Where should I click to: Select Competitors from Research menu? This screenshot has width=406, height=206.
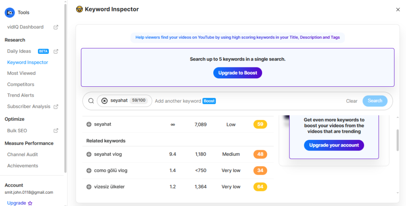[21, 84]
